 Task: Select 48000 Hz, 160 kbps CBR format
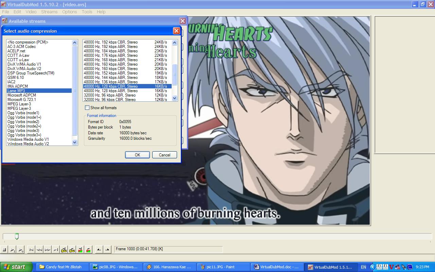pos(127,69)
